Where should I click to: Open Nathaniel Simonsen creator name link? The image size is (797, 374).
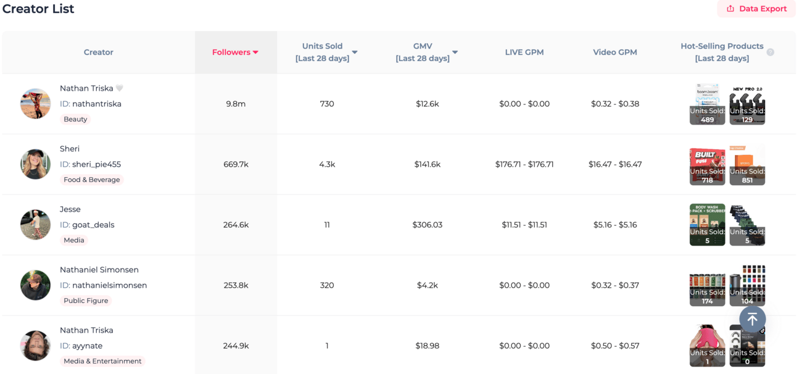(99, 270)
